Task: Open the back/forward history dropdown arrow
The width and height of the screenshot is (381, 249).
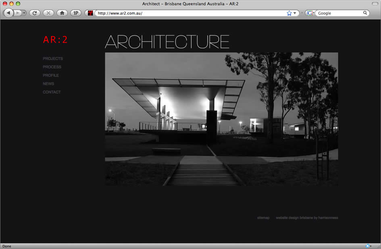Action: tap(24, 13)
